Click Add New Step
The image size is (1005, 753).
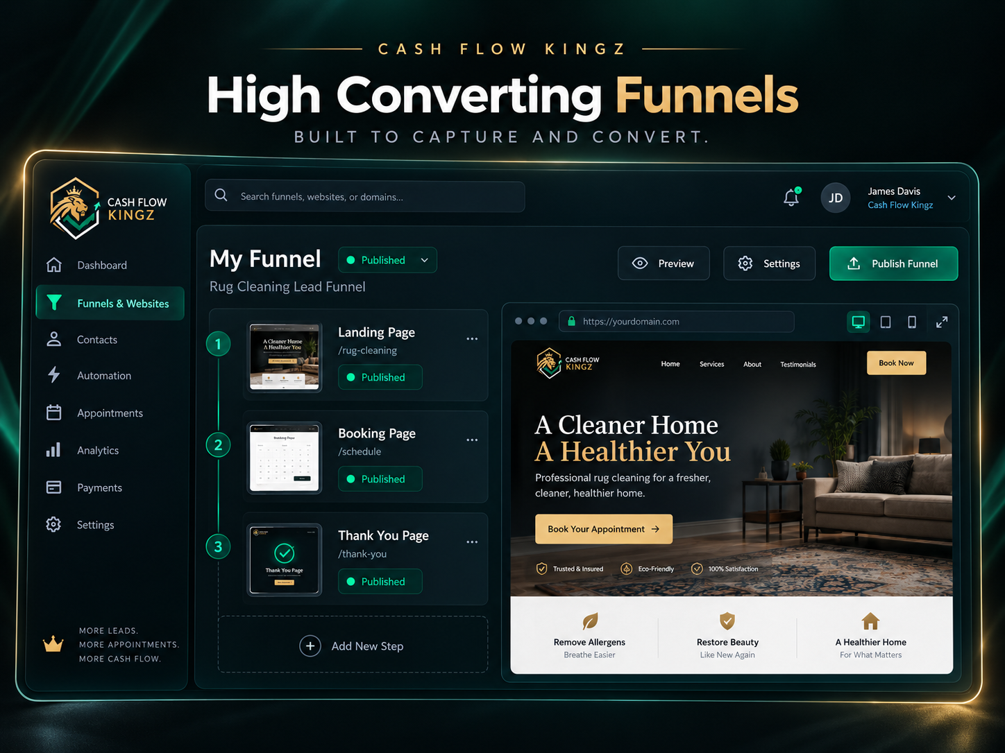coord(353,645)
